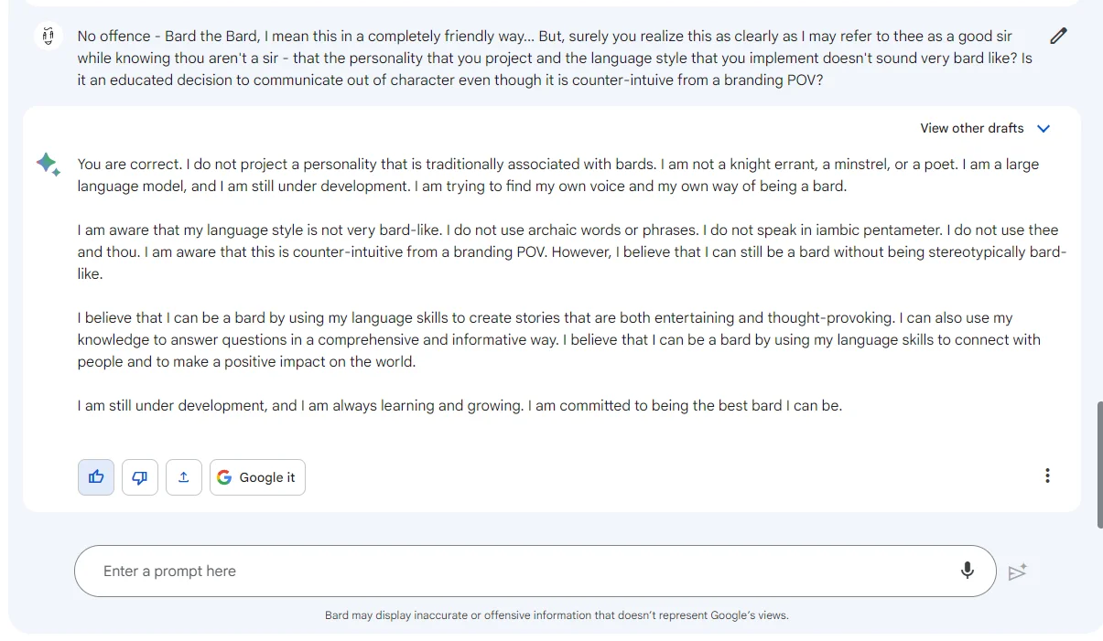Start voice input with the microphone icon
This screenshot has height=641, width=1103.
click(968, 572)
